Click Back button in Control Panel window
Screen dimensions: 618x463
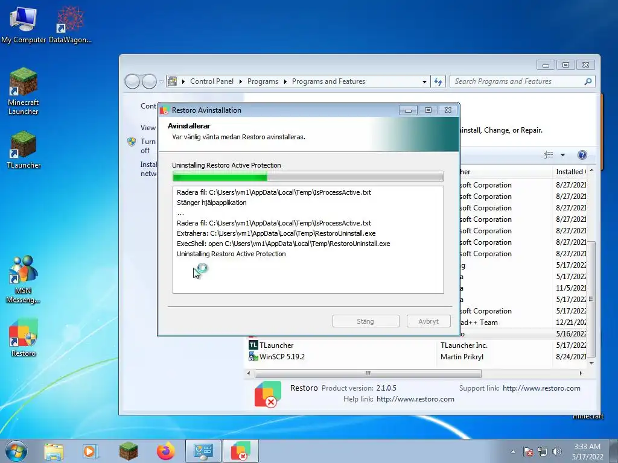[x=132, y=81]
